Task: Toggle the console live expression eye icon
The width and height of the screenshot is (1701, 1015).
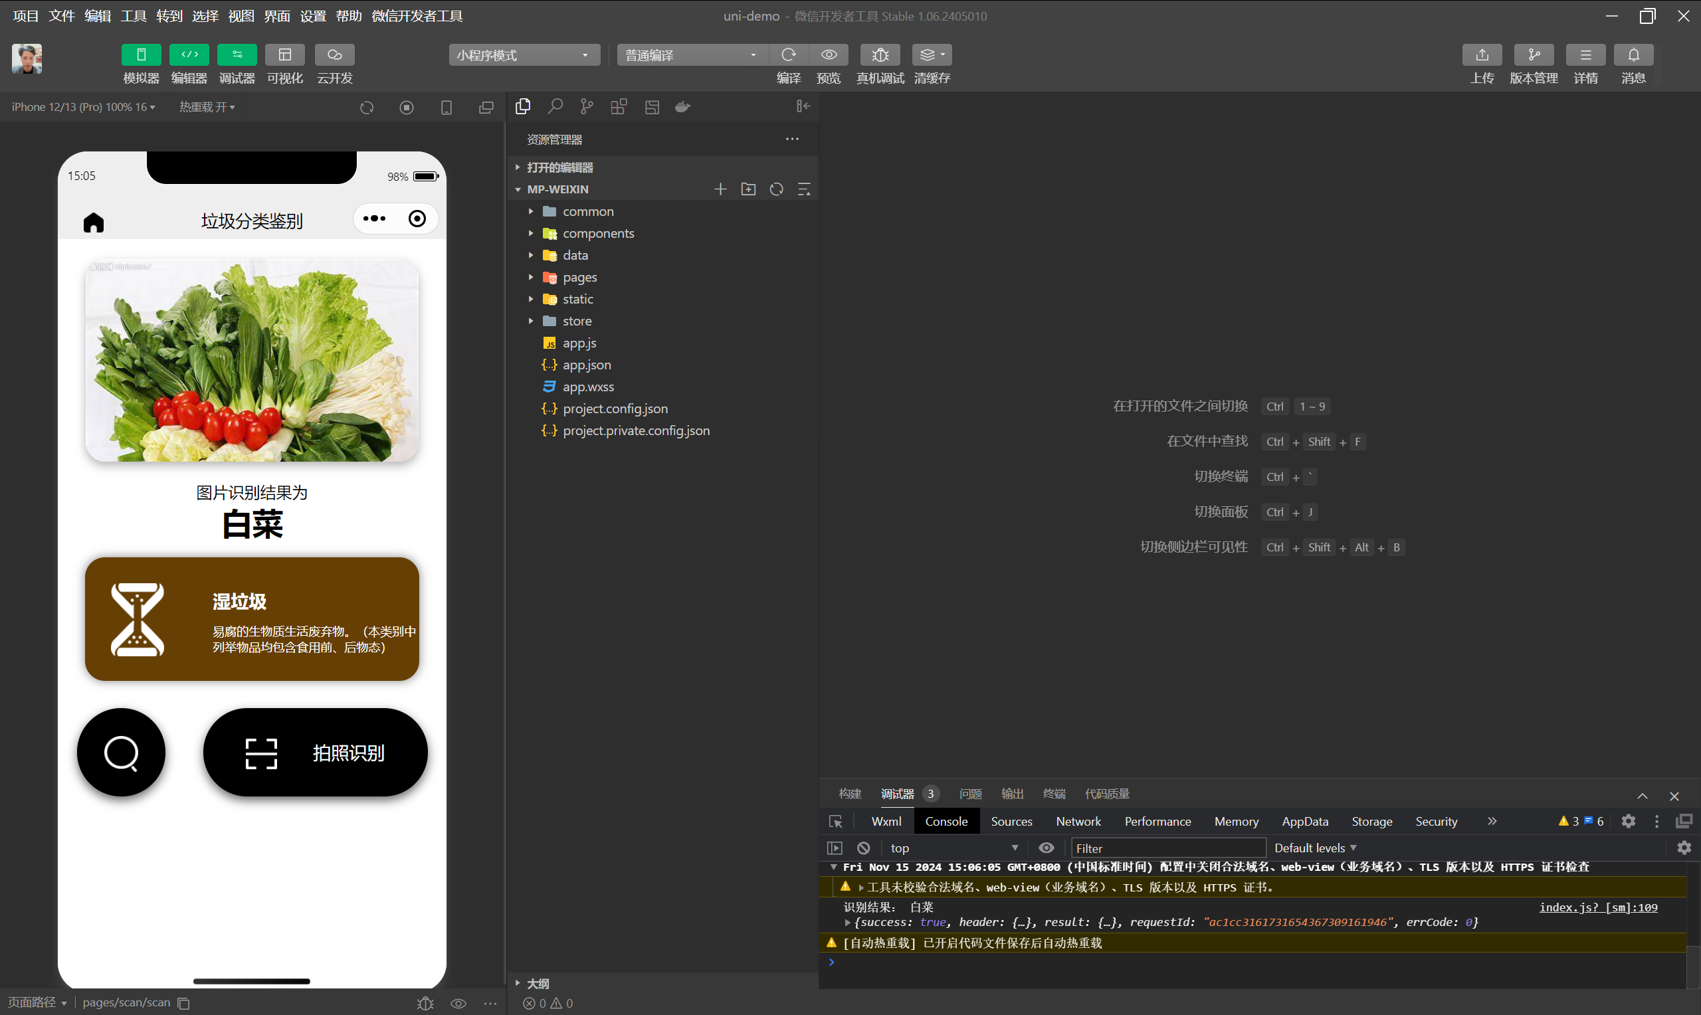Action: [1046, 848]
